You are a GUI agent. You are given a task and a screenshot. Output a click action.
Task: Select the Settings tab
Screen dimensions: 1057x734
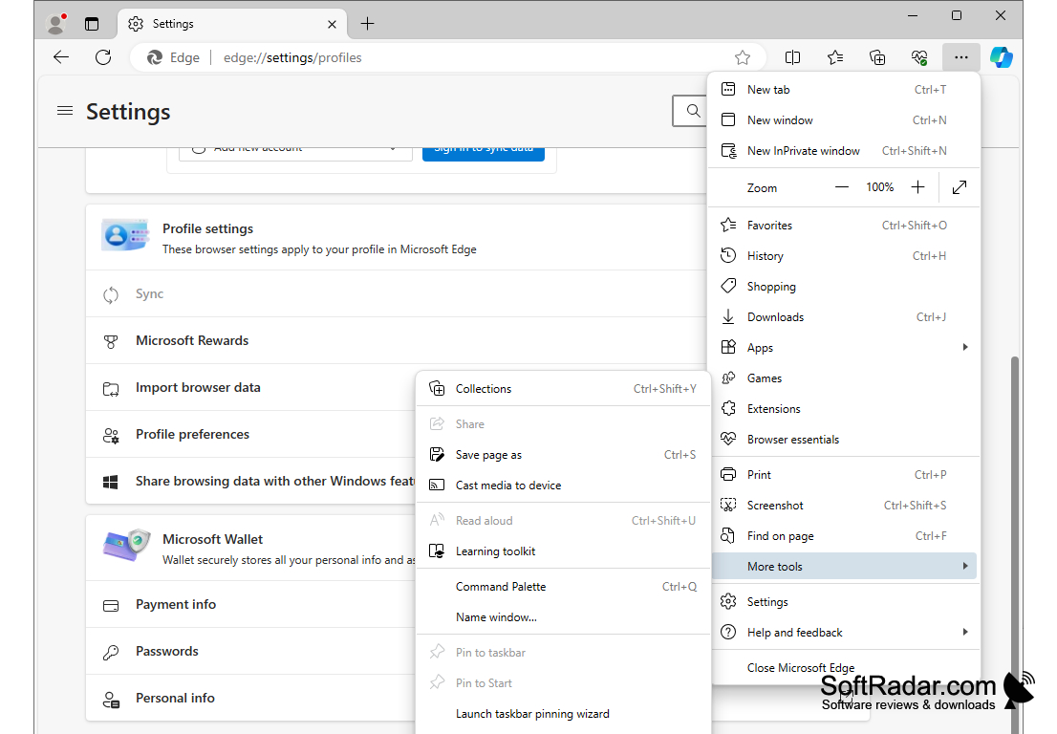(x=232, y=24)
